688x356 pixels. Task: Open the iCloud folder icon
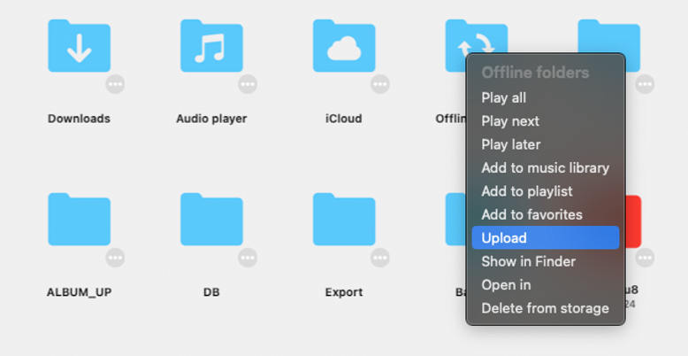[x=344, y=46]
